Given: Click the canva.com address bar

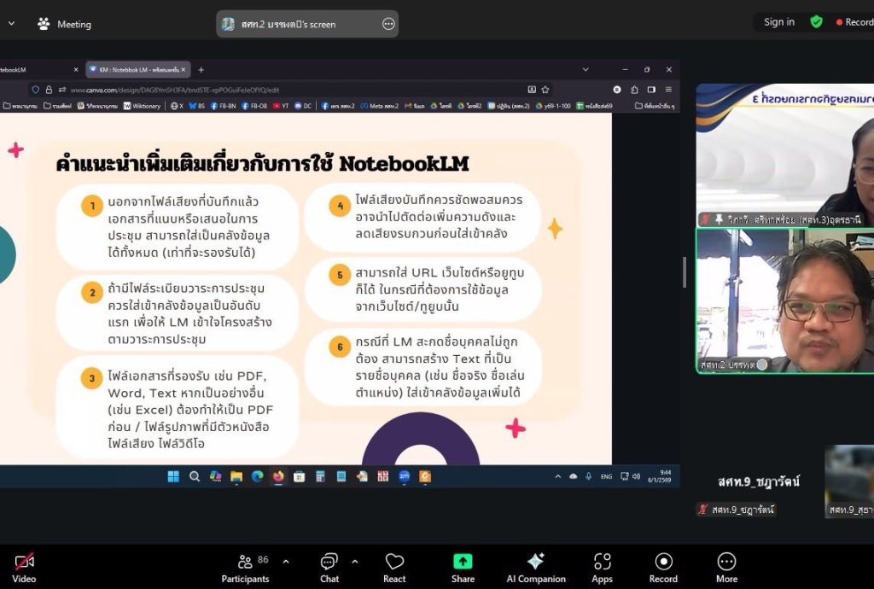Looking at the screenshot, I should 290,90.
